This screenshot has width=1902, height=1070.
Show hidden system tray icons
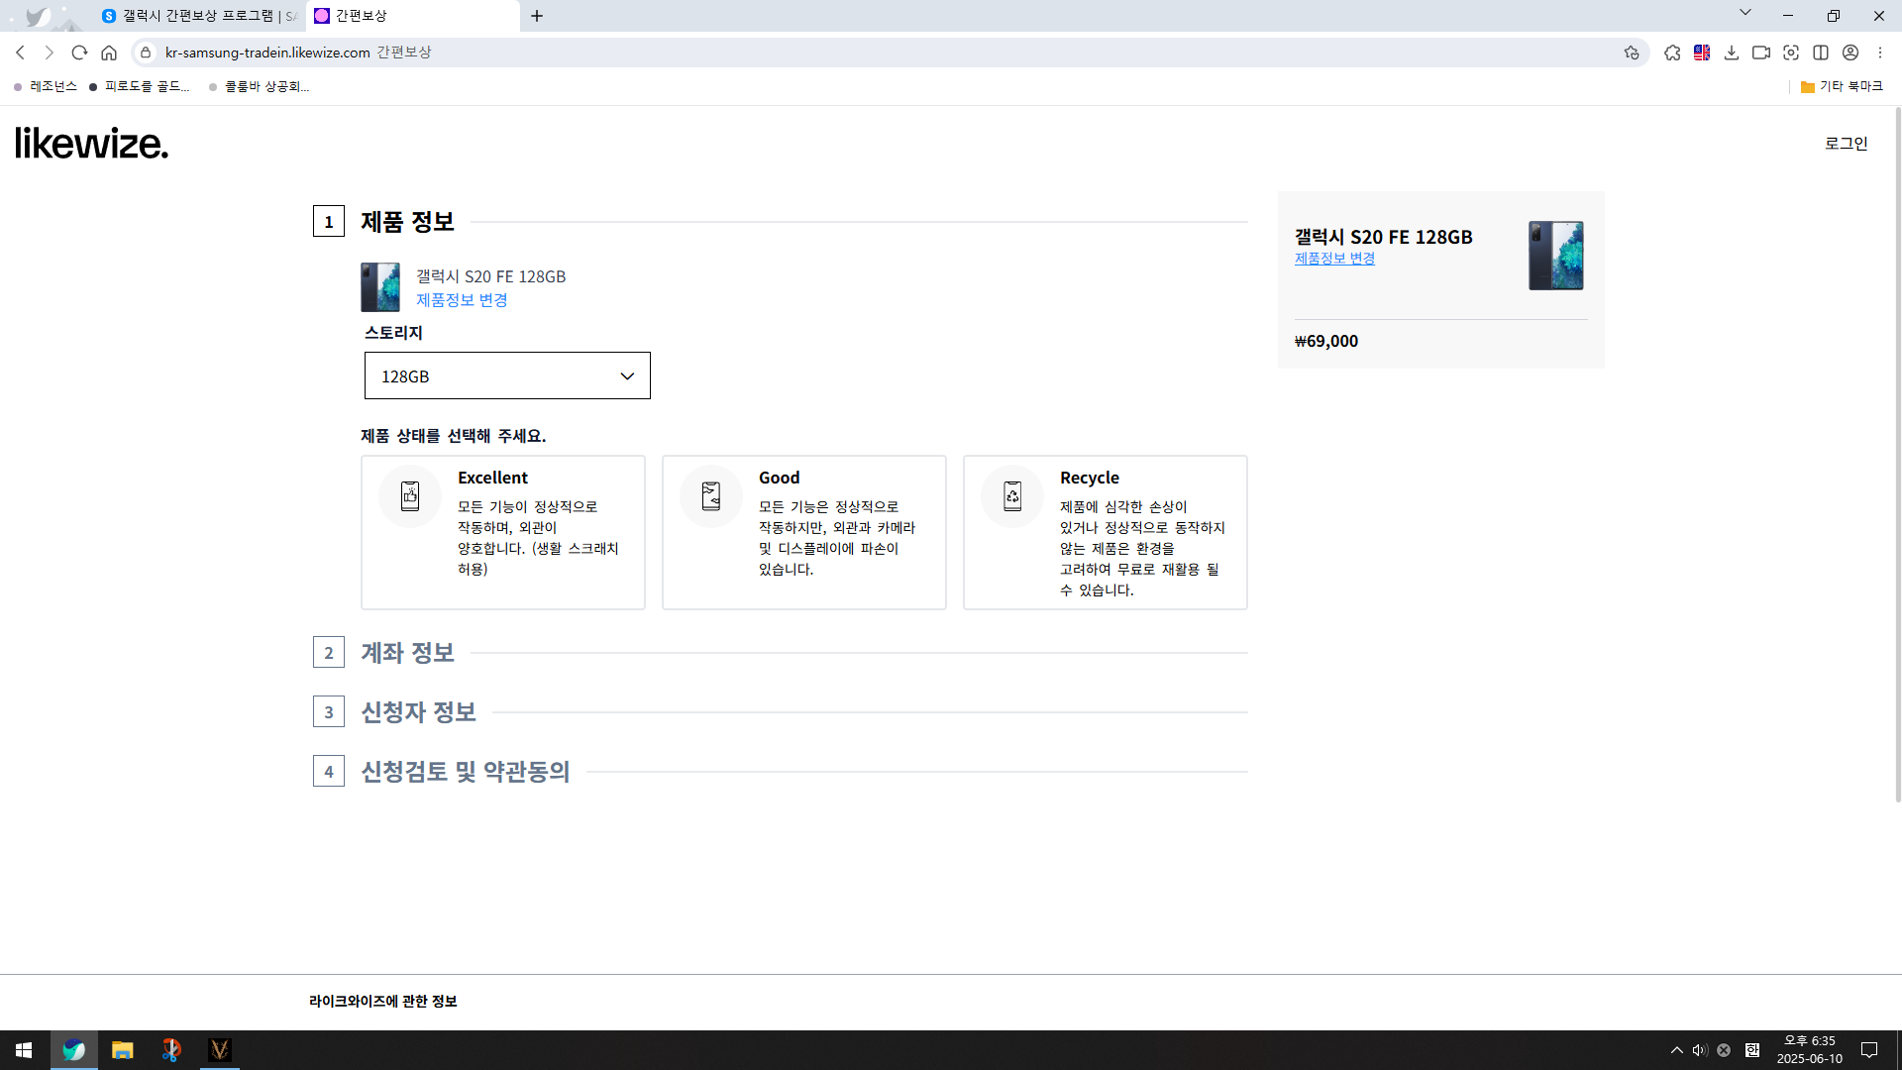1676,1050
